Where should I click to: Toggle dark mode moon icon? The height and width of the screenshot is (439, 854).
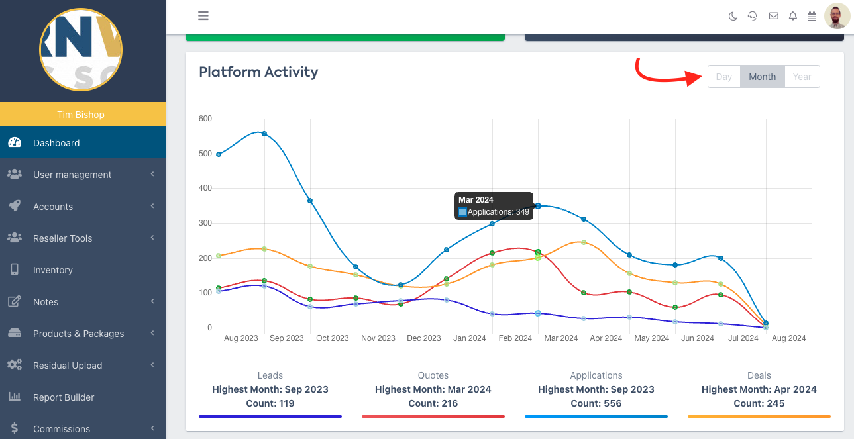(x=733, y=17)
